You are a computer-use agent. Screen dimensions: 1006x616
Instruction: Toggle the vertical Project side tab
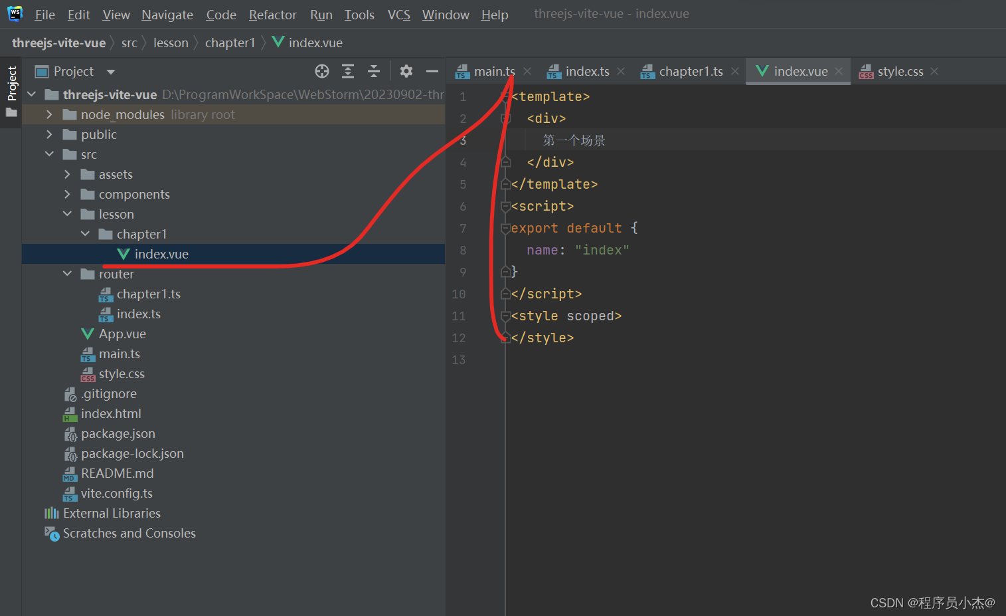click(x=11, y=91)
